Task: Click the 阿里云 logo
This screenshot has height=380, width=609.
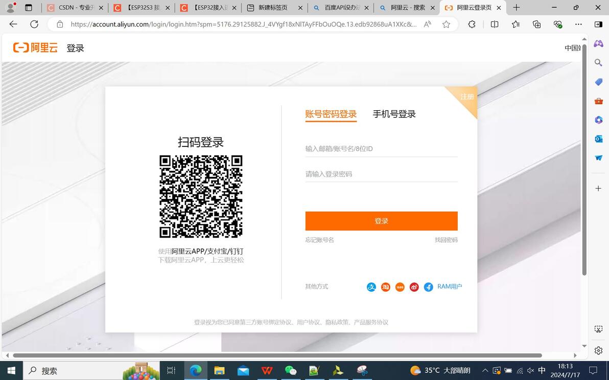Action: 35,48
